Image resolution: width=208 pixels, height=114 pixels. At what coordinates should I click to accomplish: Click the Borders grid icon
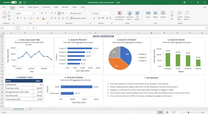tap(31, 18)
